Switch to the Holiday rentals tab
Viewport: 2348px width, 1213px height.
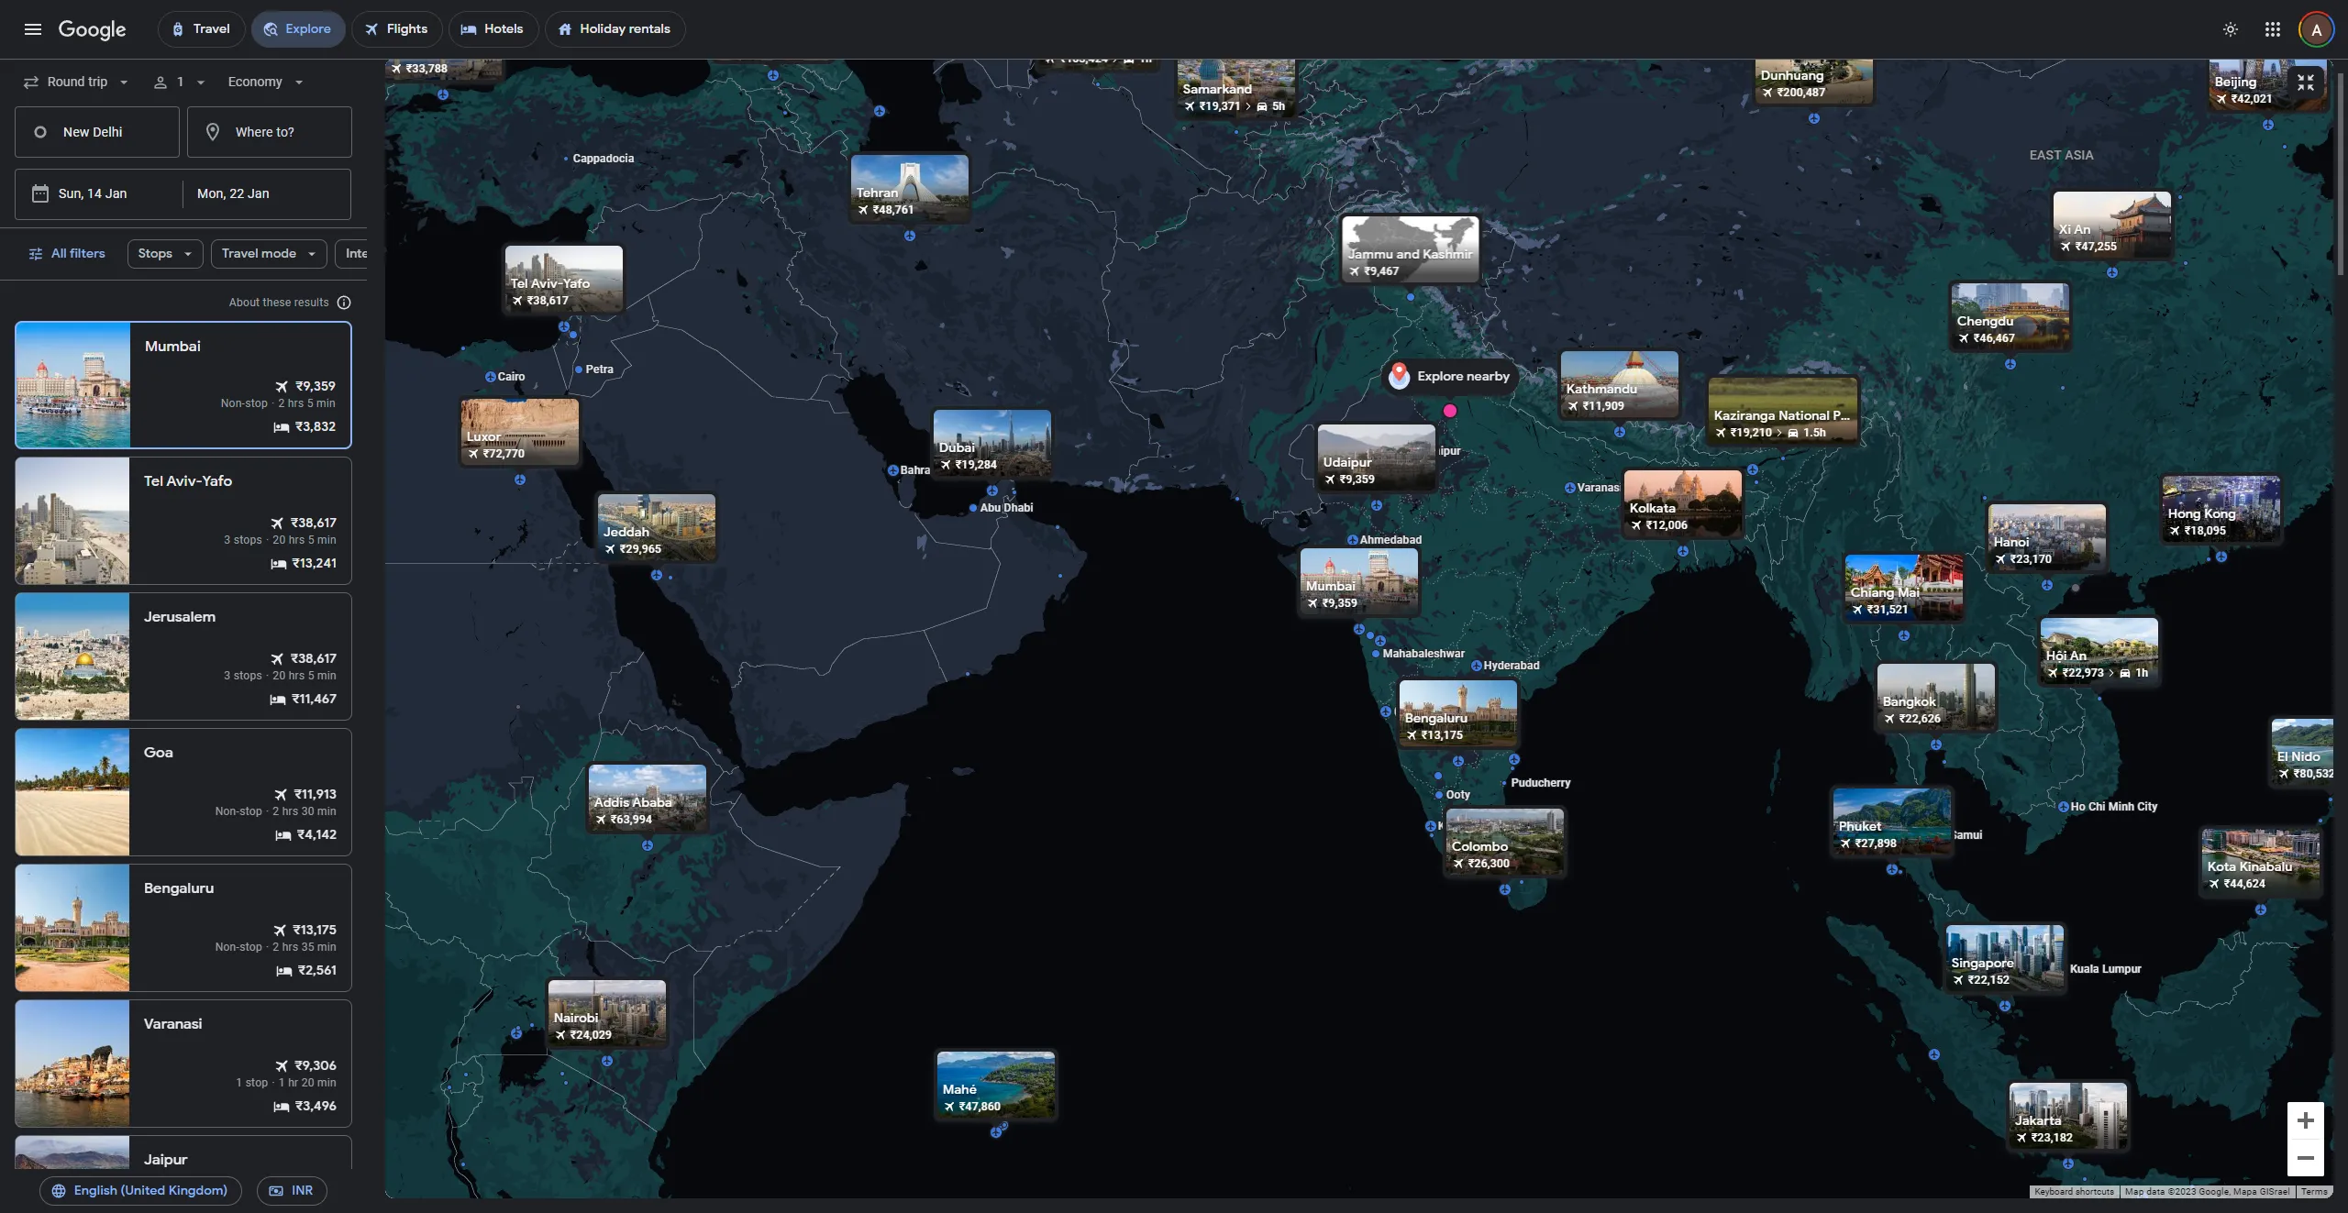[x=615, y=29]
